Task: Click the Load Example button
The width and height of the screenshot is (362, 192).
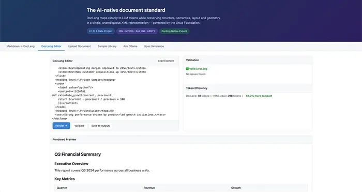Action: point(166,61)
